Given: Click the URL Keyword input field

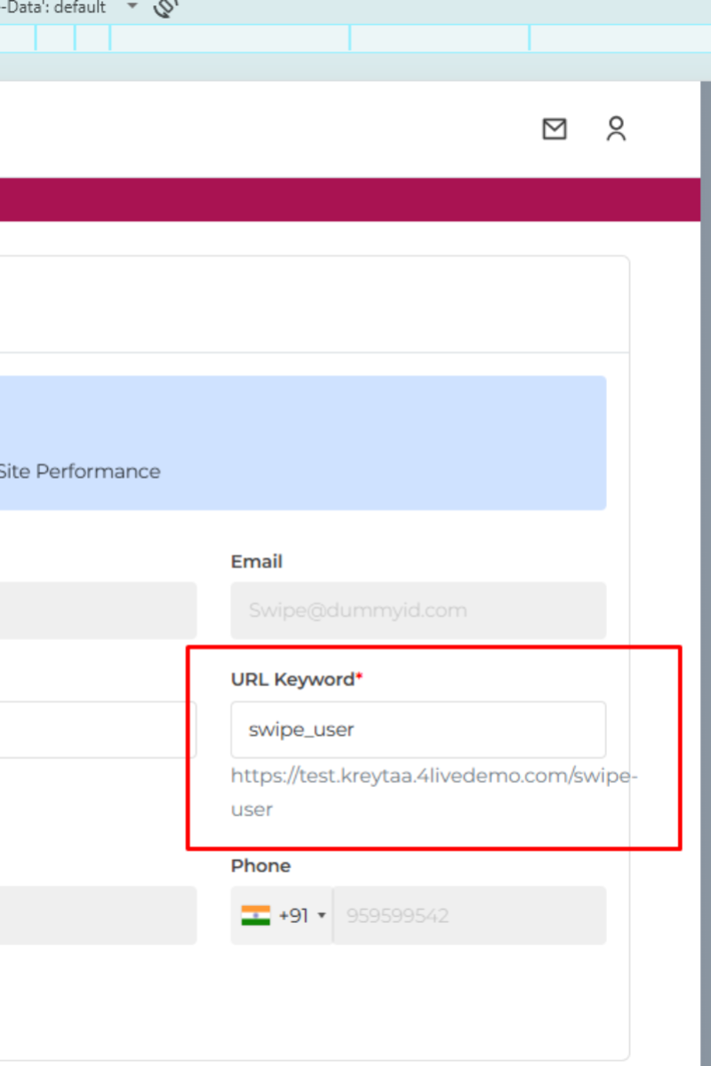Looking at the screenshot, I should (x=418, y=729).
